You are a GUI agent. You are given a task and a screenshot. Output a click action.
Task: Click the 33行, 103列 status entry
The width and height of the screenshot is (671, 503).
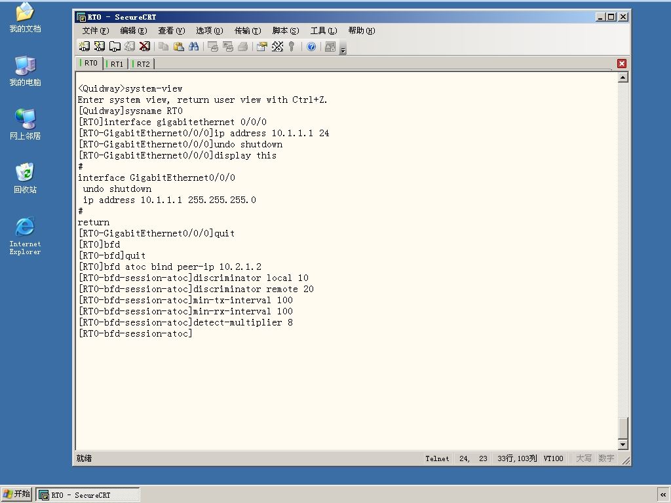[517, 458]
